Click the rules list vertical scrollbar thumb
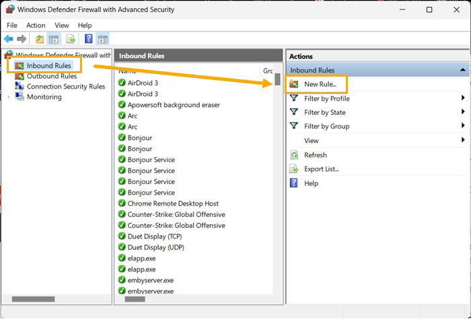This screenshot has height=319, width=471. (x=277, y=79)
